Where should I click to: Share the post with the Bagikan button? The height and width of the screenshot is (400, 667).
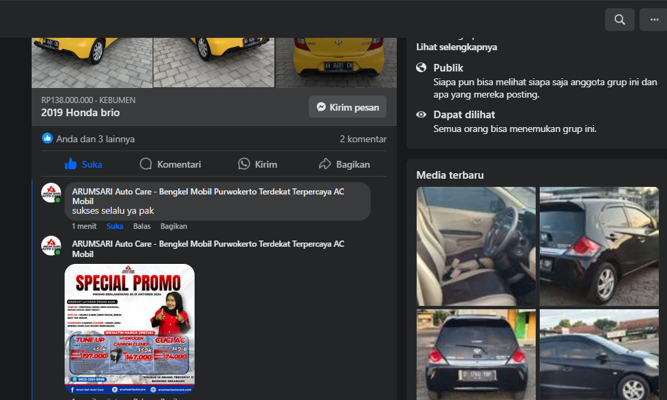(x=344, y=164)
